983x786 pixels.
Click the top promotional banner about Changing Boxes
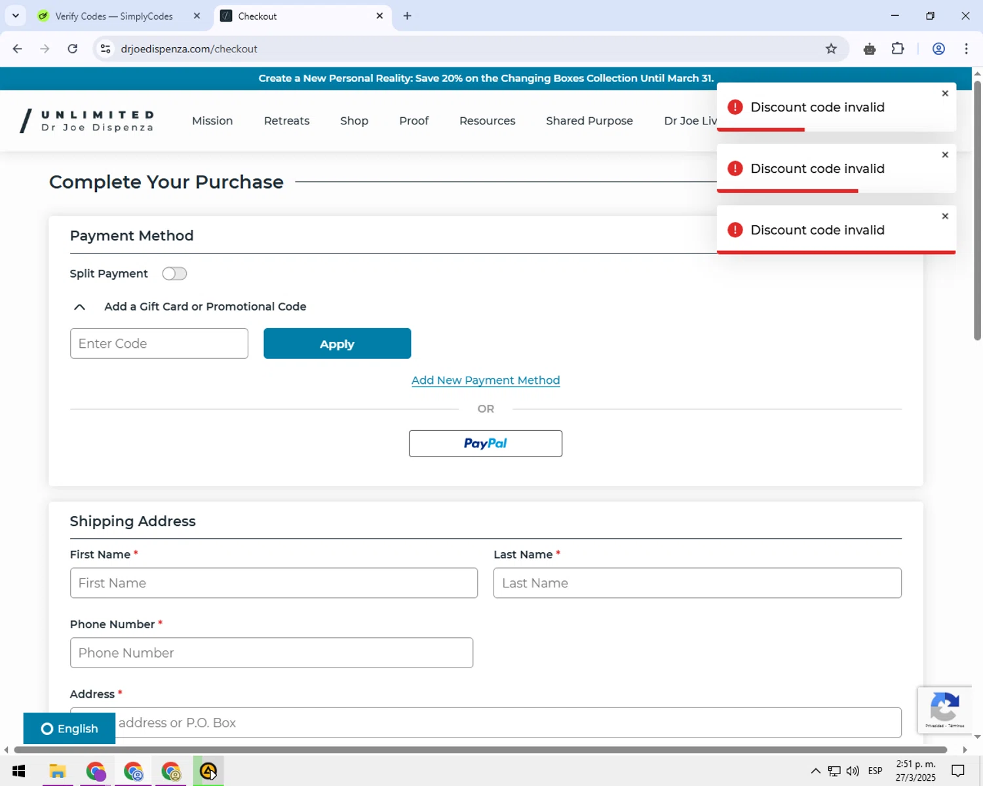click(x=486, y=79)
